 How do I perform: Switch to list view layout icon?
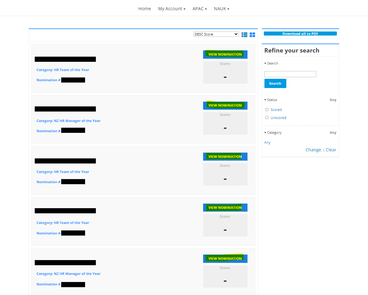[x=244, y=35]
